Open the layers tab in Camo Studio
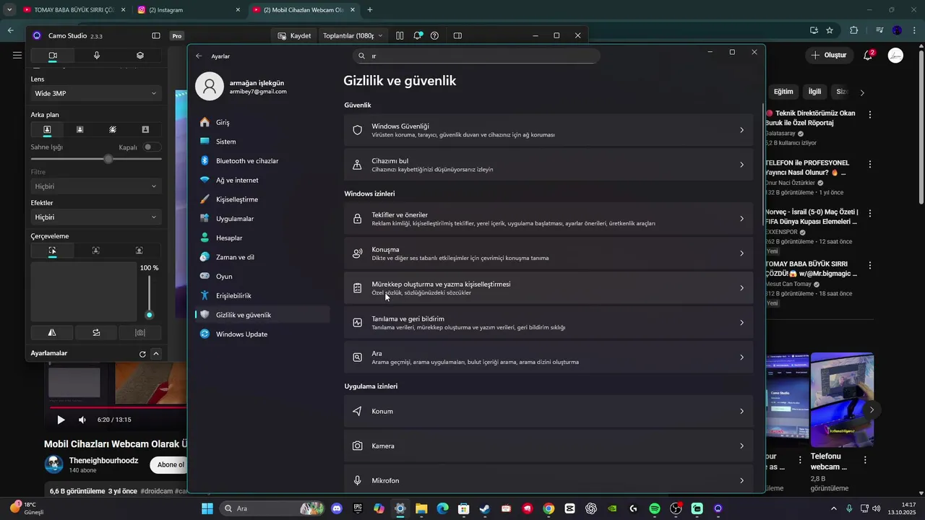This screenshot has height=520, width=925. tap(140, 56)
